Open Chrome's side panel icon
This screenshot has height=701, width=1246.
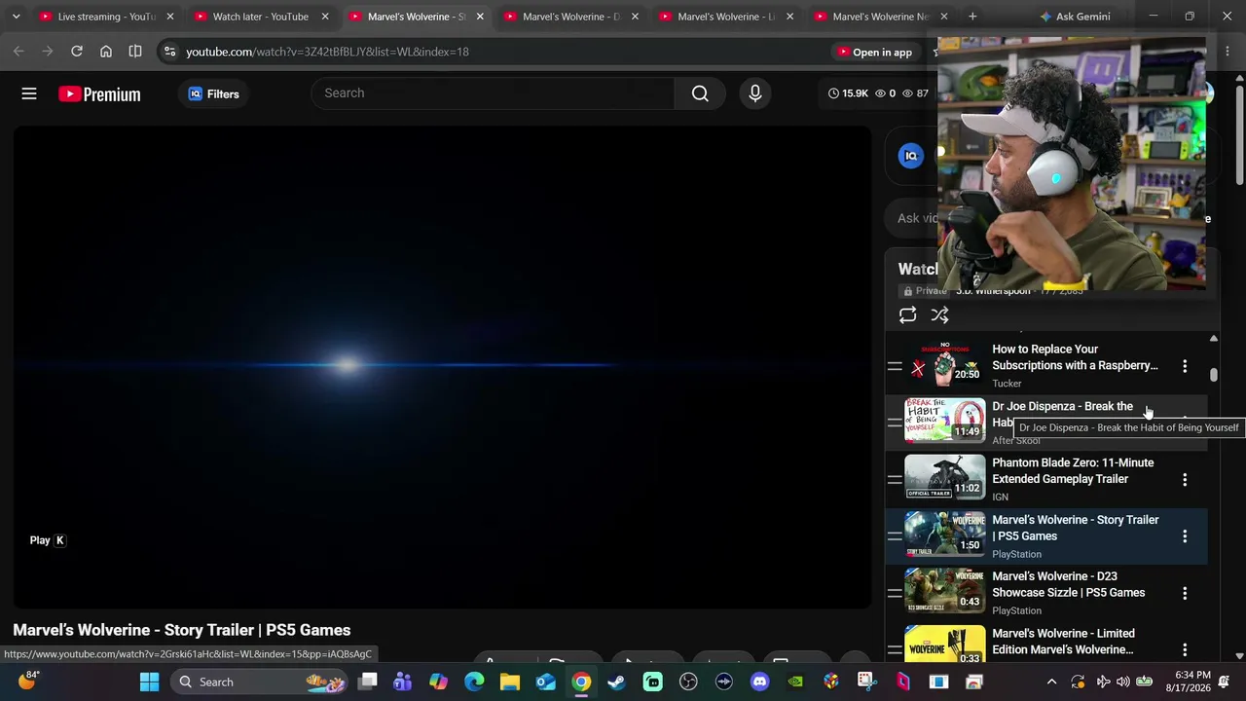pos(135,52)
